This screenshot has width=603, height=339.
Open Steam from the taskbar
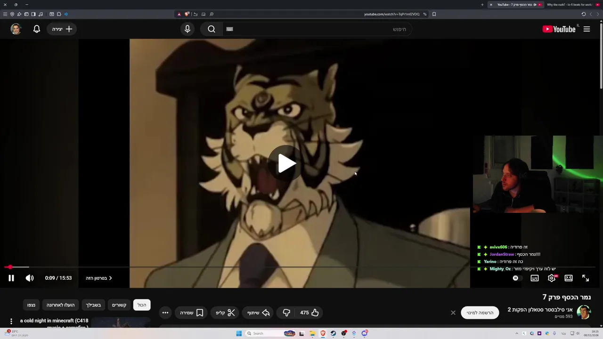[x=333, y=333]
